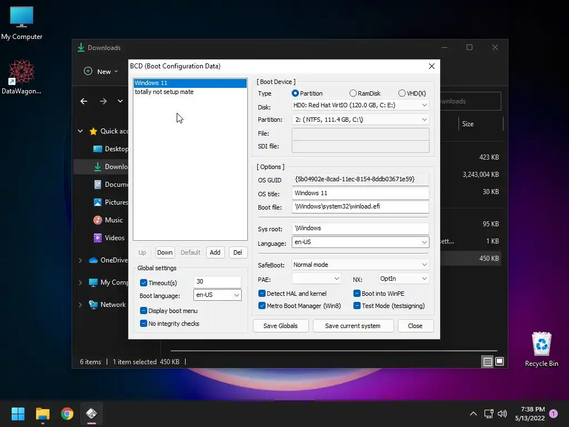Screen dimensions: 569x427
Task: Open Recycle Bin on desktop
Action: coord(541,349)
